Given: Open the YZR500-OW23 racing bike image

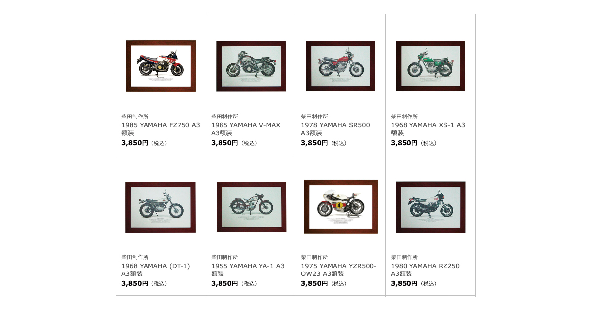Looking at the screenshot, I should tap(340, 207).
